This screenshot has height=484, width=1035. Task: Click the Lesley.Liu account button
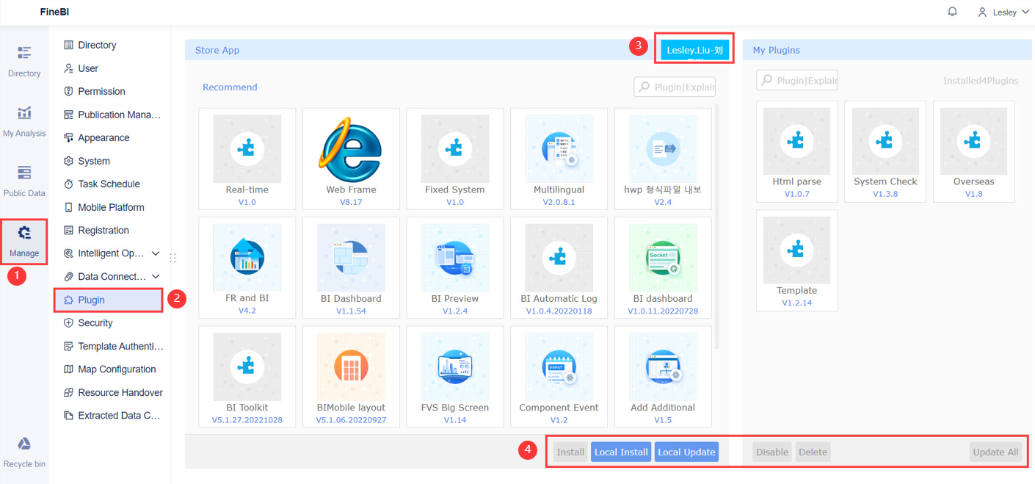click(694, 50)
